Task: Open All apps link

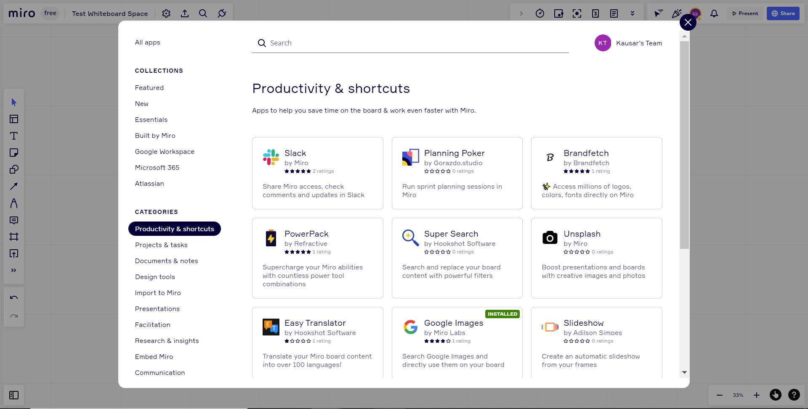Action: (x=147, y=42)
